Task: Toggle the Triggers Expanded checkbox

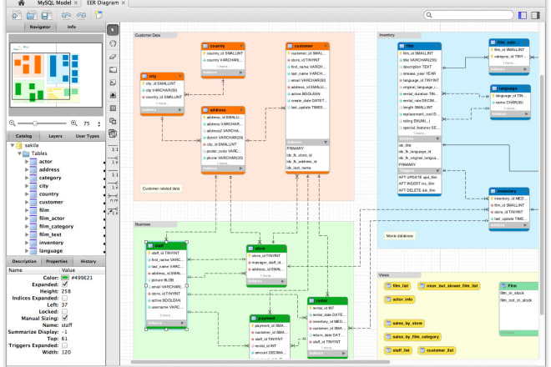Action: [x=65, y=345]
